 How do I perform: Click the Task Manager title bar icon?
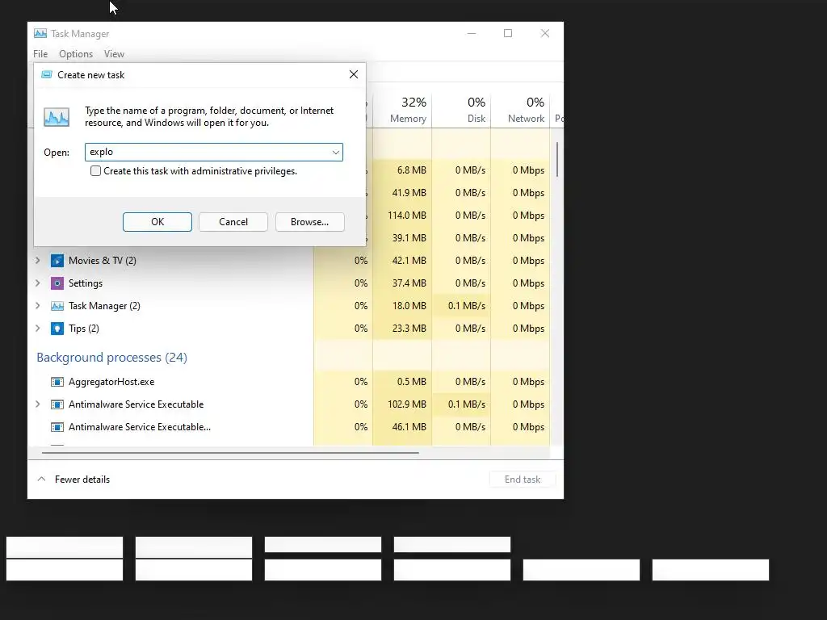click(40, 33)
